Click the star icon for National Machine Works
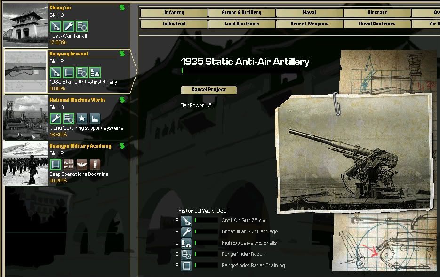The height and width of the screenshot is (277, 440). (82, 119)
